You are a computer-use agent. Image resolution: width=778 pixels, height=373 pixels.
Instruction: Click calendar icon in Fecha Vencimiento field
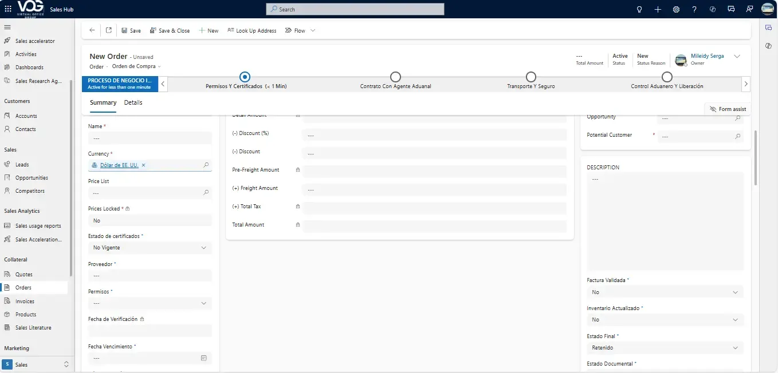click(x=203, y=358)
